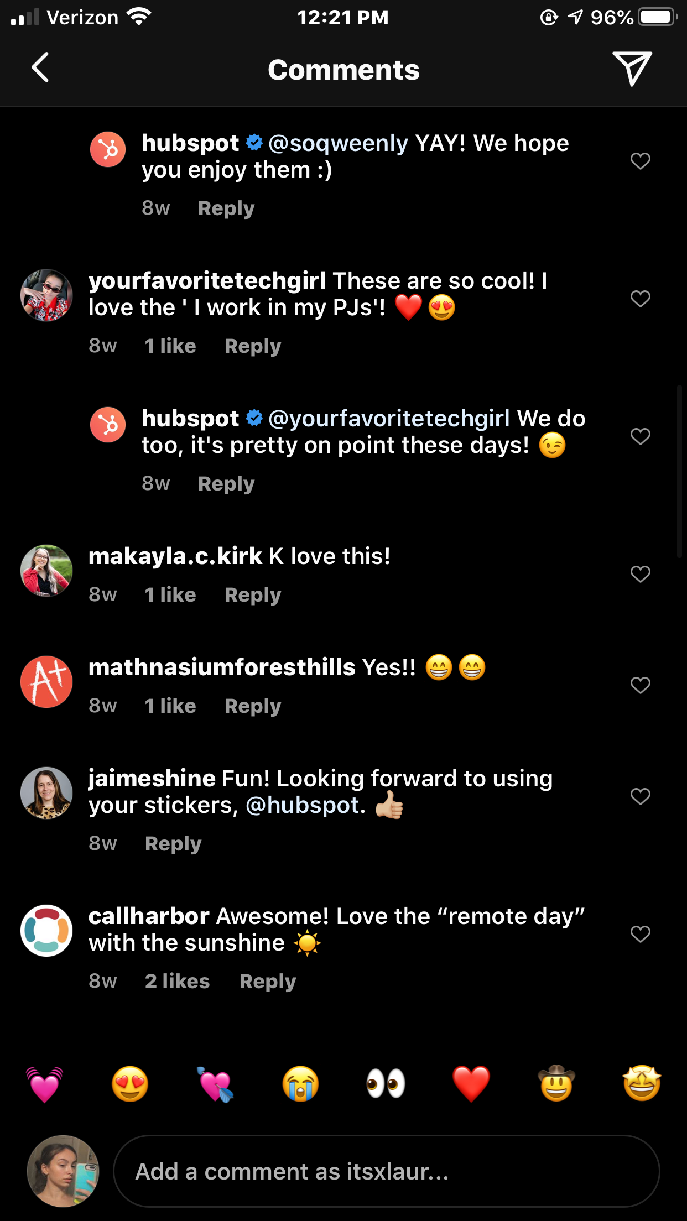687x1221 pixels.
Task: Reply to mathnasiumforesthills' comment
Action: point(253,706)
